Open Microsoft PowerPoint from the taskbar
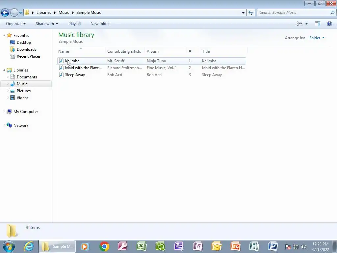The height and width of the screenshot is (253, 337). click(235, 246)
